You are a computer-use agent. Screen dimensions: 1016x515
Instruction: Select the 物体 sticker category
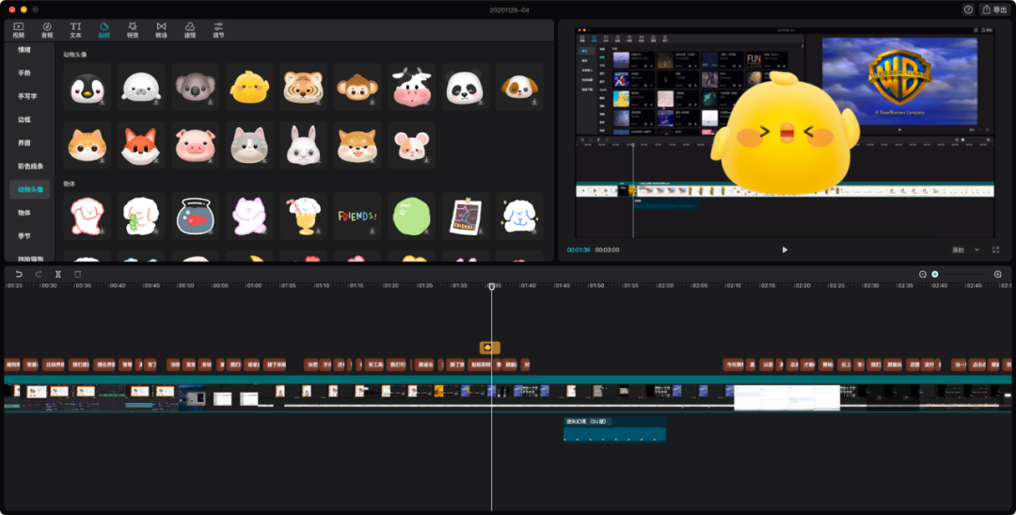click(24, 213)
